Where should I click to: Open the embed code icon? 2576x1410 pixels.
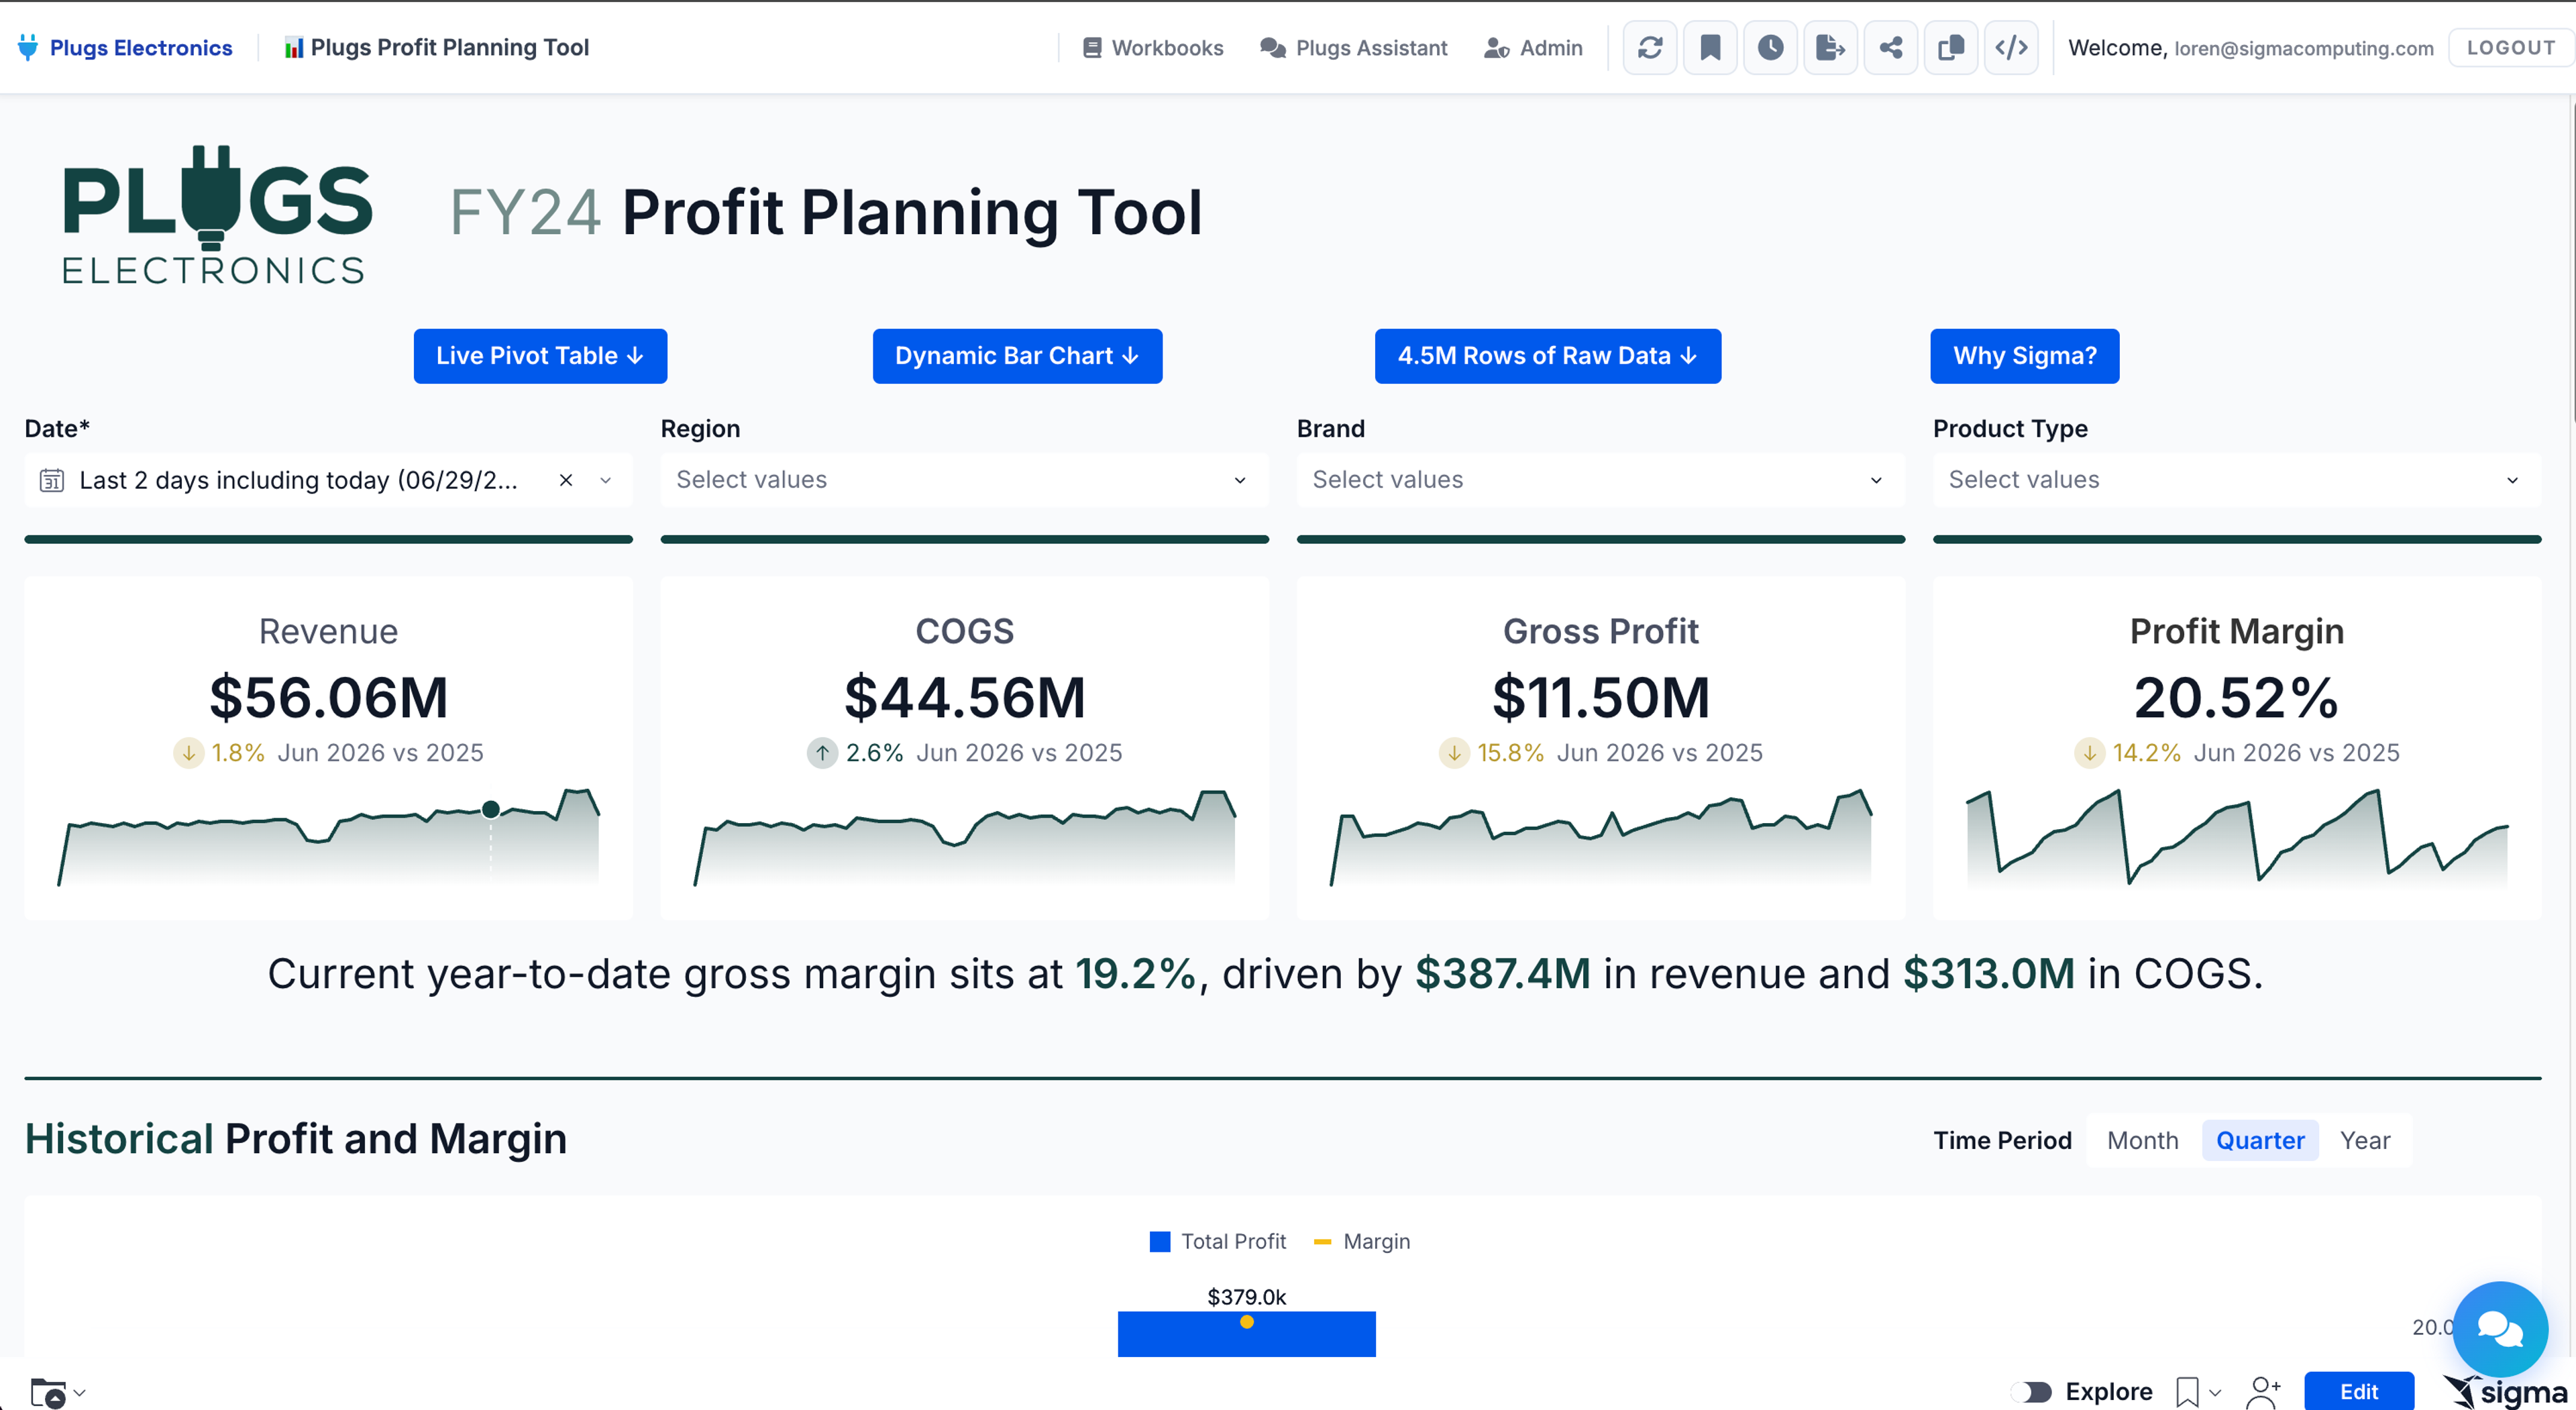coord(2011,47)
